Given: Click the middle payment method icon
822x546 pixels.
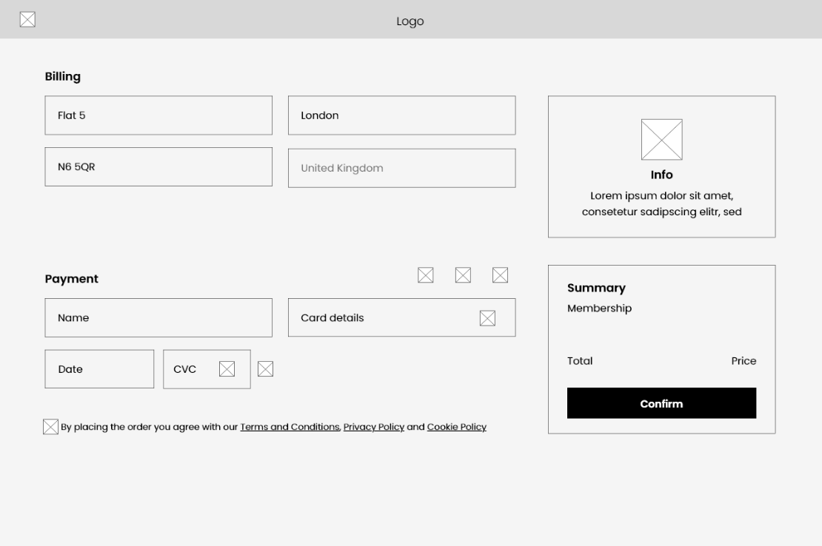Looking at the screenshot, I should click(x=463, y=275).
